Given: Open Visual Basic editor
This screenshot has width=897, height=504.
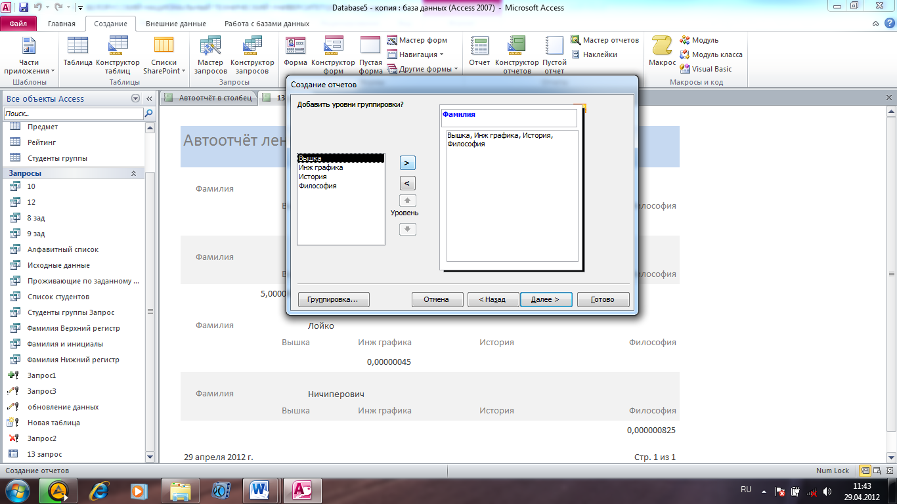Looking at the screenshot, I should pos(706,69).
